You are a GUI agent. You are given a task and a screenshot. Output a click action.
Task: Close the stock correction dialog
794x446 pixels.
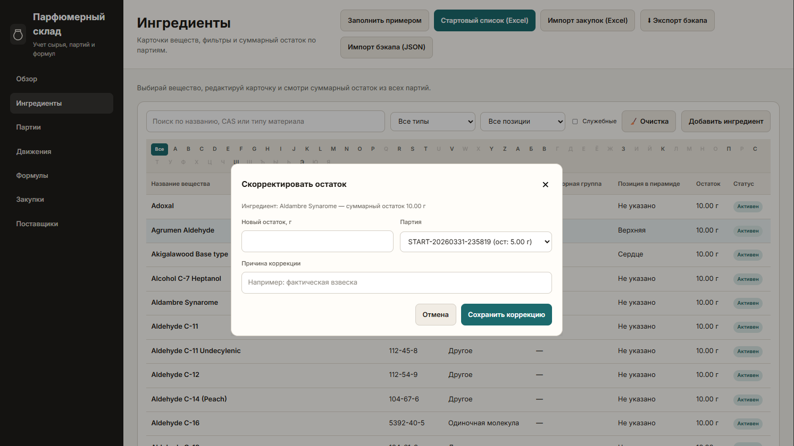(545, 185)
